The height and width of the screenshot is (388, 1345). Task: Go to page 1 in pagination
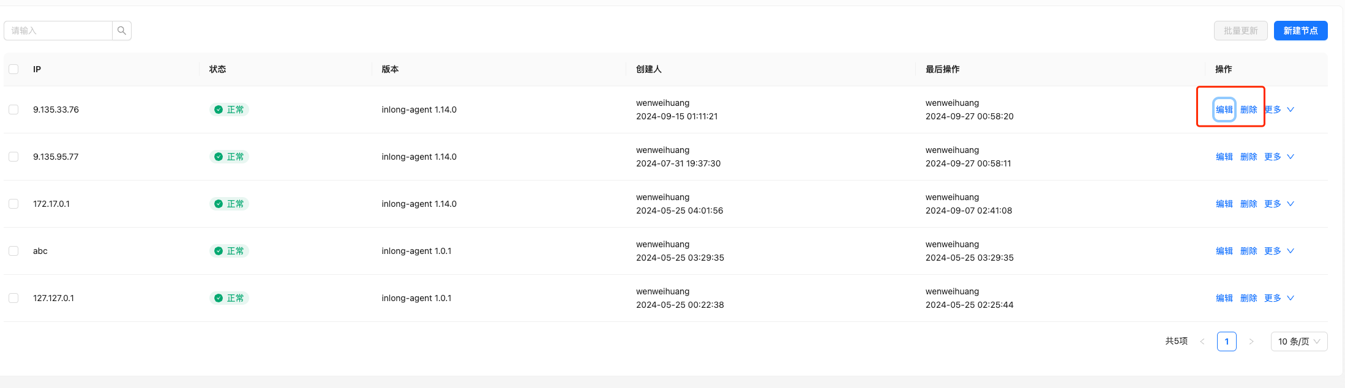point(1227,341)
